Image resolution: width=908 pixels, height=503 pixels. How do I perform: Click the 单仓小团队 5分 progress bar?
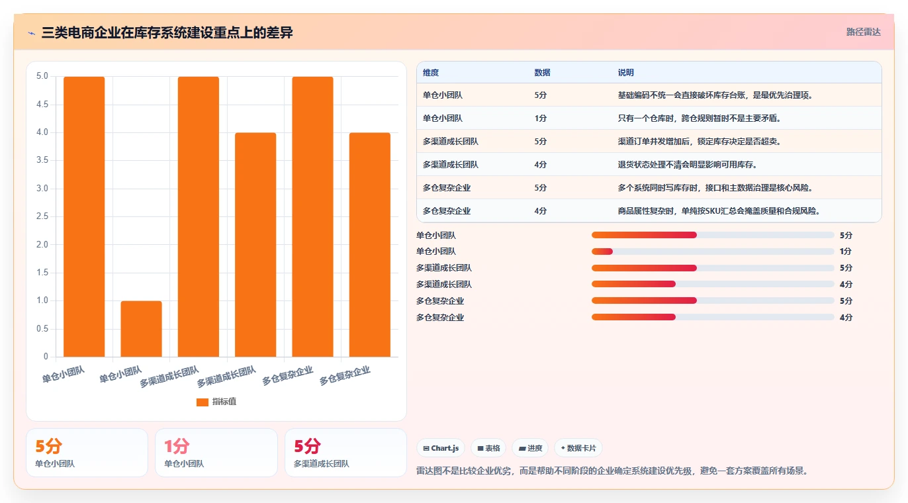[713, 235]
